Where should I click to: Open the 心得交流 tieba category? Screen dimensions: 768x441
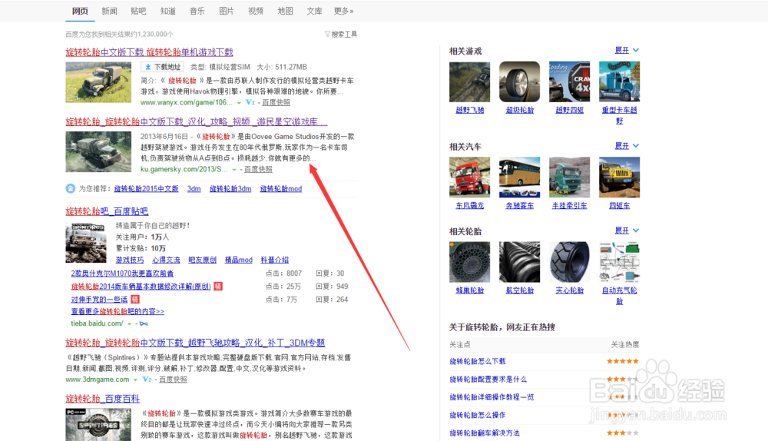166,260
